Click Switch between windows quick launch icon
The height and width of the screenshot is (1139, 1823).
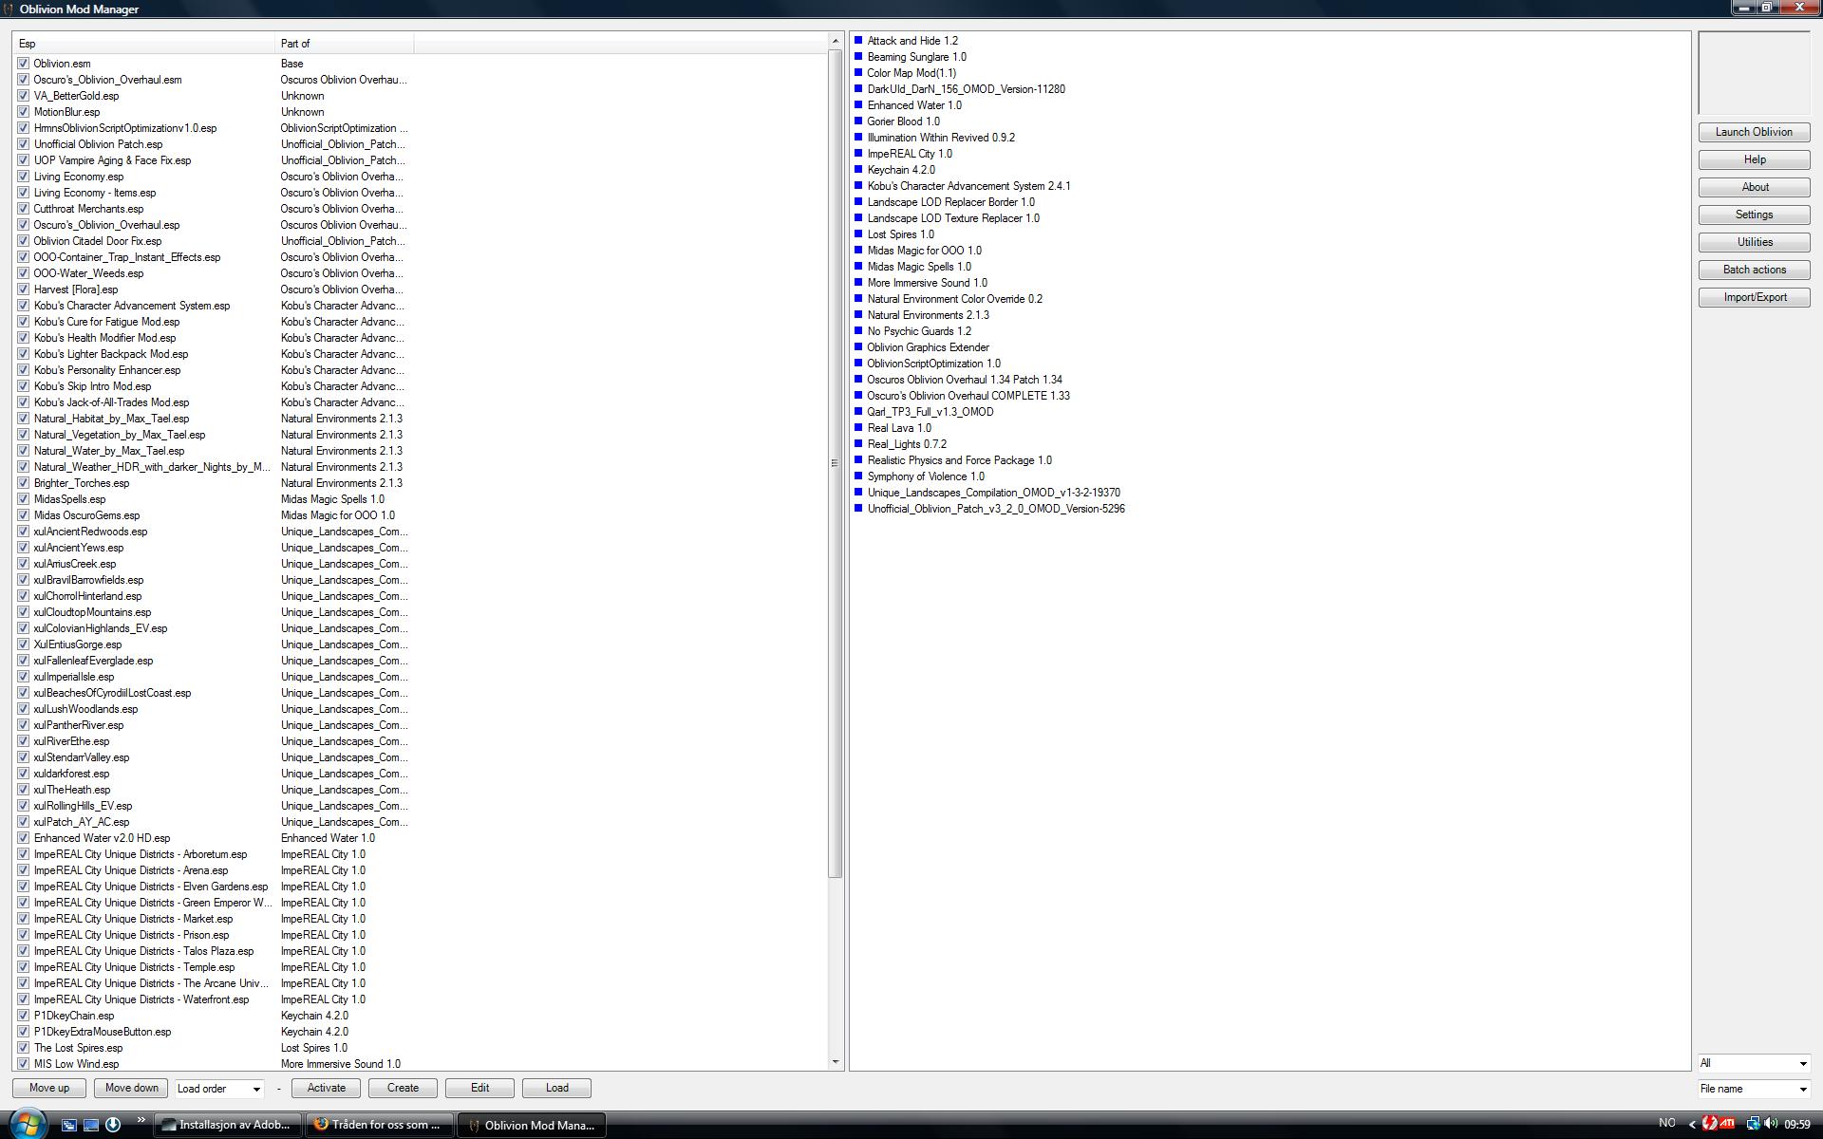[69, 1125]
